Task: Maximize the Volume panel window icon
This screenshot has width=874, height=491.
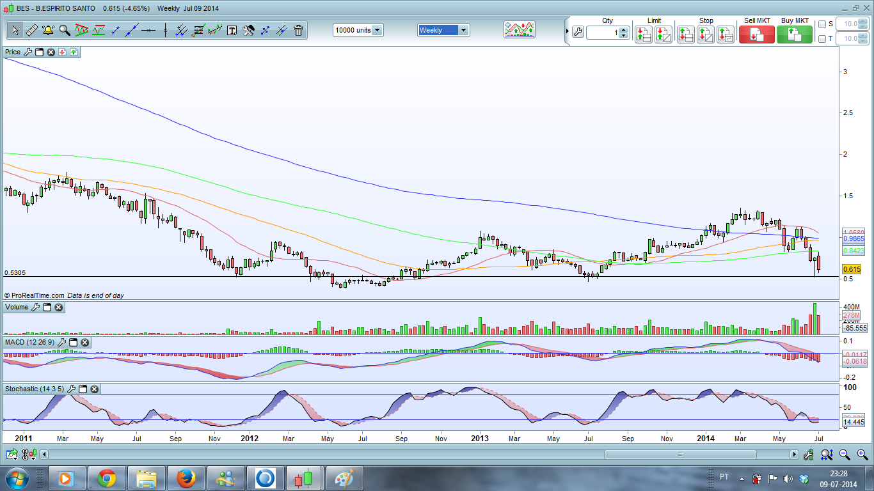Action: click(47, 308)
